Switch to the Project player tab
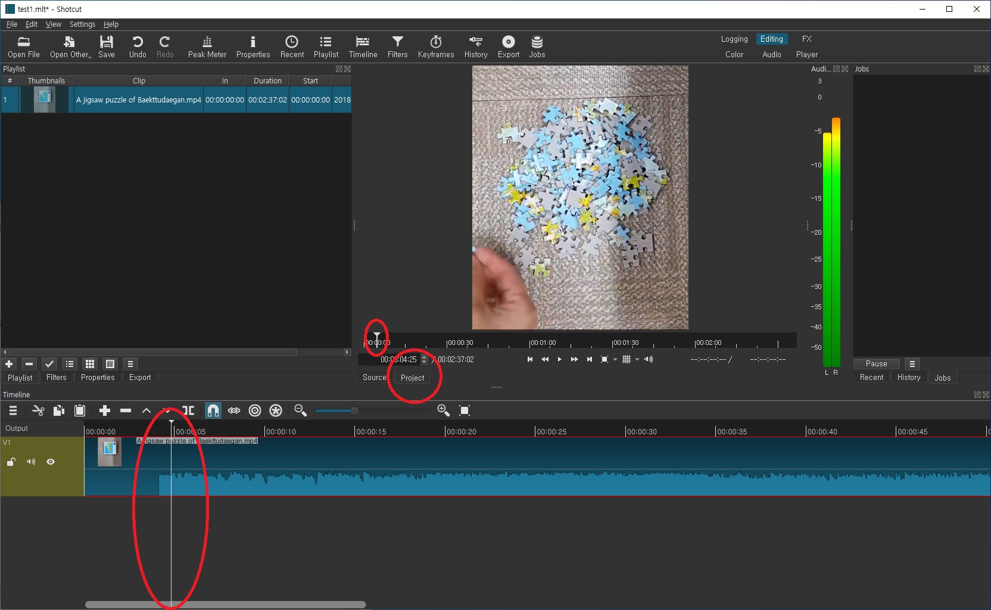This screenshot has width=991, height=610. pyautogui.click(x=412, y=378)
